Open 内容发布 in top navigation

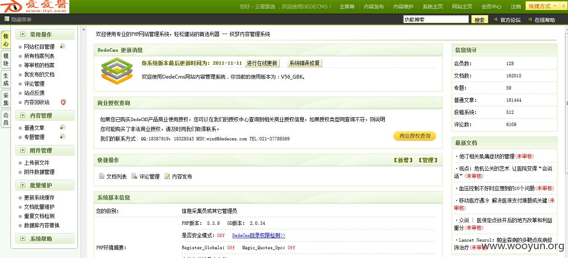[x=374, y=7]
